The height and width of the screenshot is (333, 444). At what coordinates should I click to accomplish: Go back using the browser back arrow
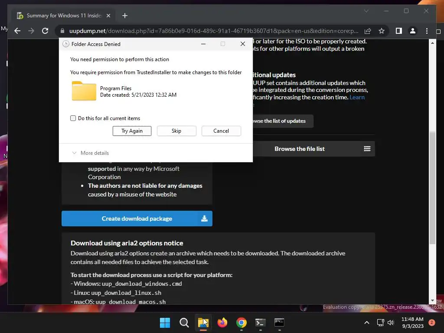[17, 31]
